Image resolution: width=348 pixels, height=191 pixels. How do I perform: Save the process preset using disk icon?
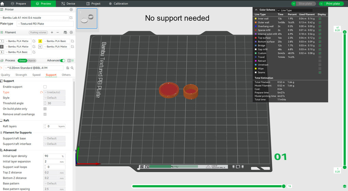(x=68, y=68)
